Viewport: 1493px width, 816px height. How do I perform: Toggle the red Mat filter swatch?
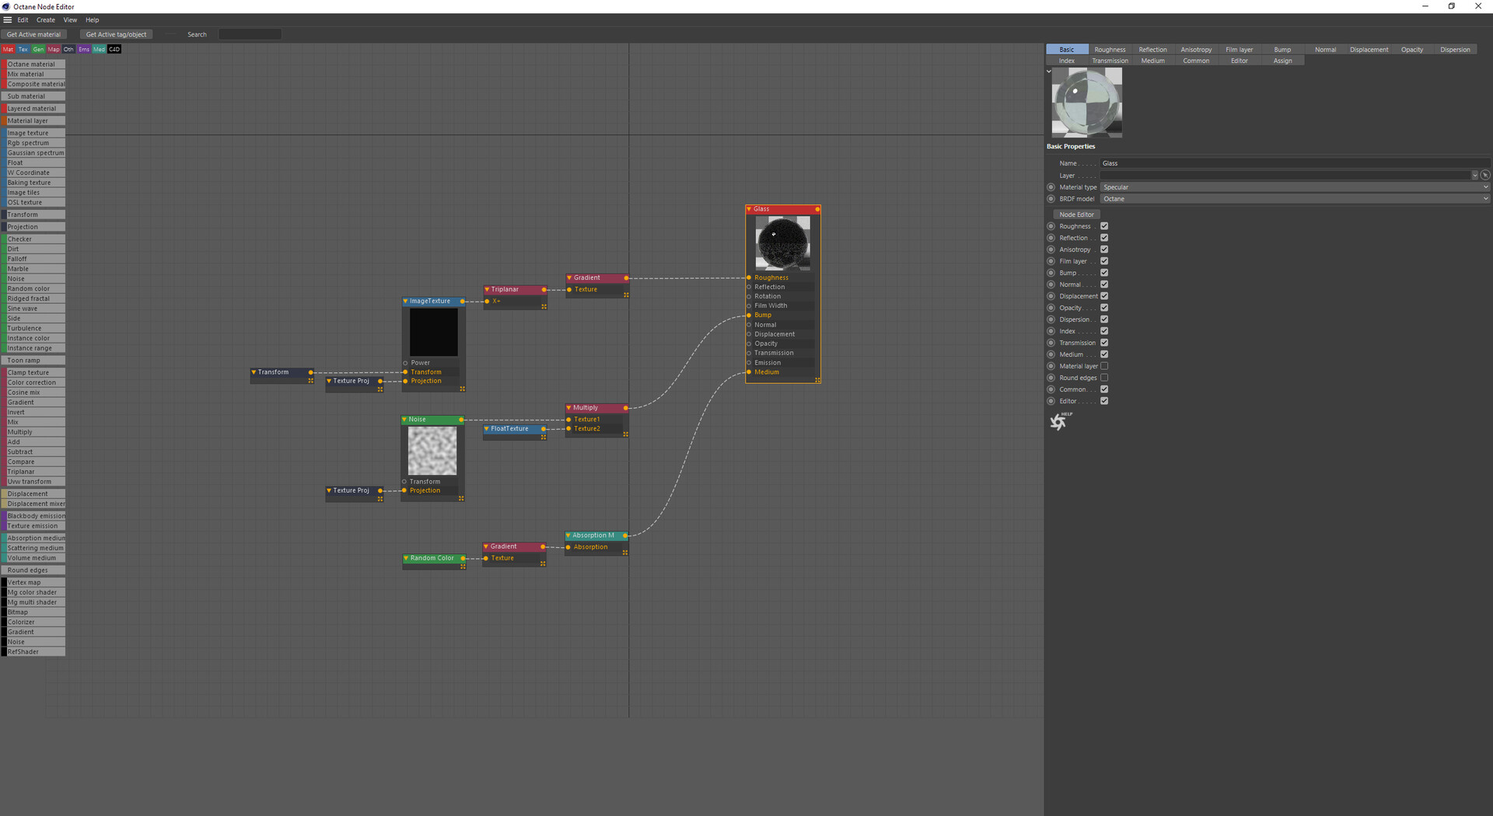click(9, 50)
